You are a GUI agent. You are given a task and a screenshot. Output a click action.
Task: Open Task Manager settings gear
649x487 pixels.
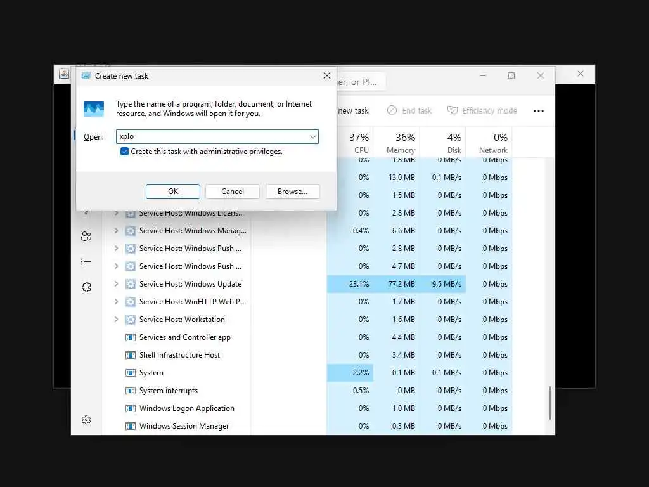click(x=86, y=420)
